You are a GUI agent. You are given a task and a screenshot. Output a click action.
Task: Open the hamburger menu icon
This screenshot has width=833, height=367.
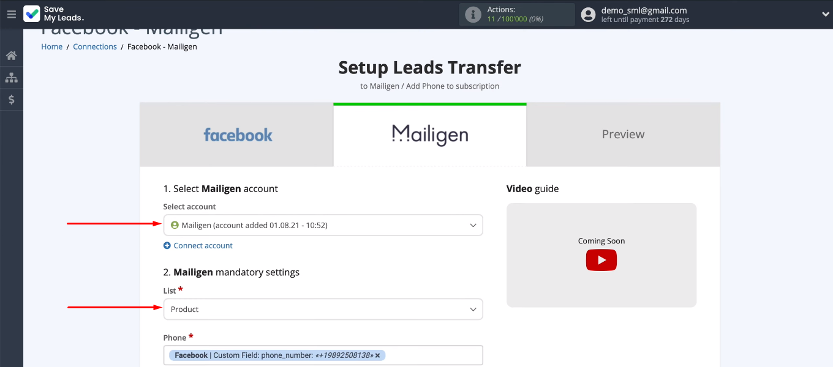pos(11,15)
